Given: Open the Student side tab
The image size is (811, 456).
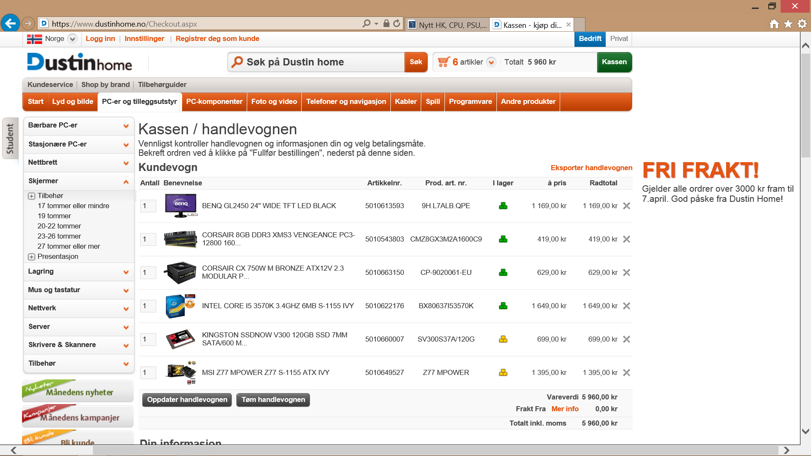Looking at the screenshot, I should click(x=10, y=138).
